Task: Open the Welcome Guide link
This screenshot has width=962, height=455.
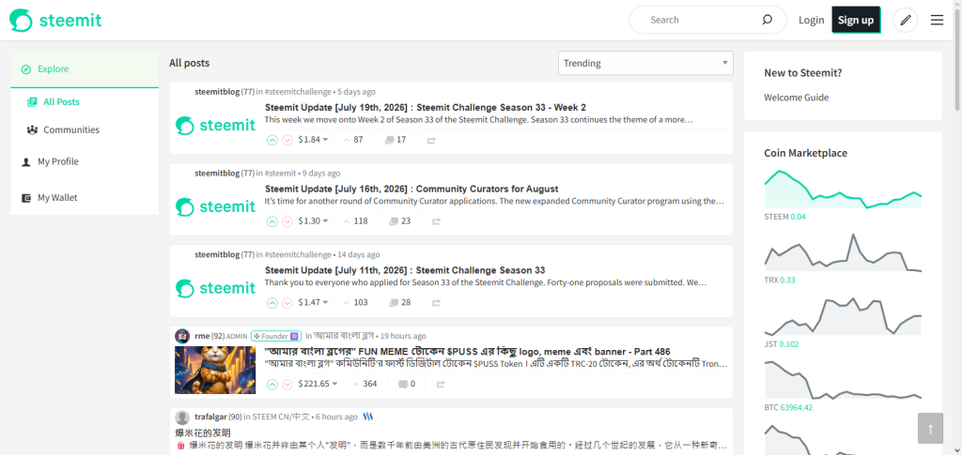Action: point(797,98)
